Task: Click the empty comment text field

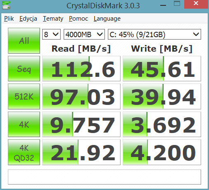Action: tap(104, 177)
